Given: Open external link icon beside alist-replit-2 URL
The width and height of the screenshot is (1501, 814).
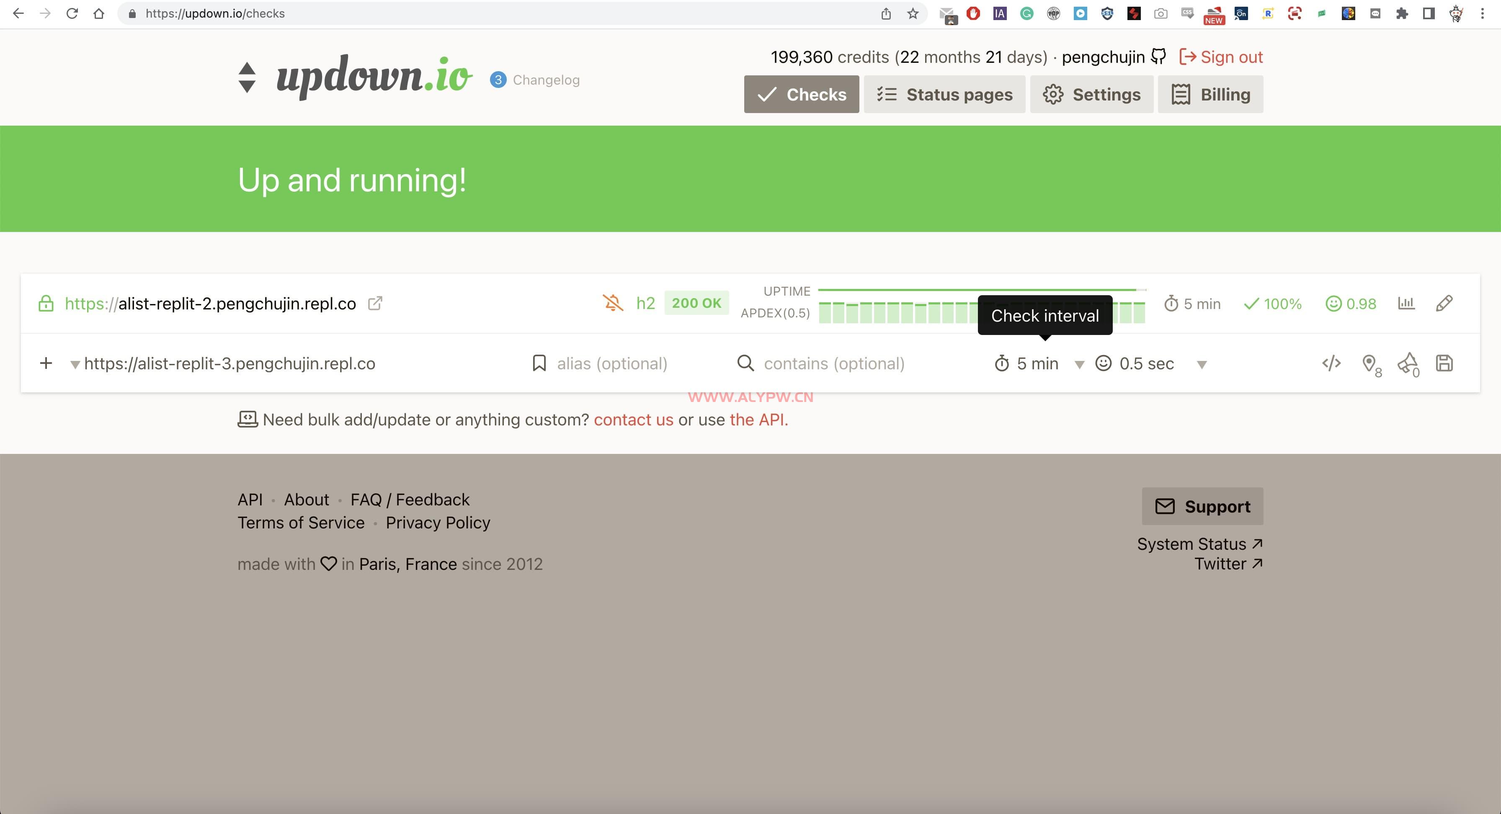Looking at the screenshot, I should coord(375,303).
